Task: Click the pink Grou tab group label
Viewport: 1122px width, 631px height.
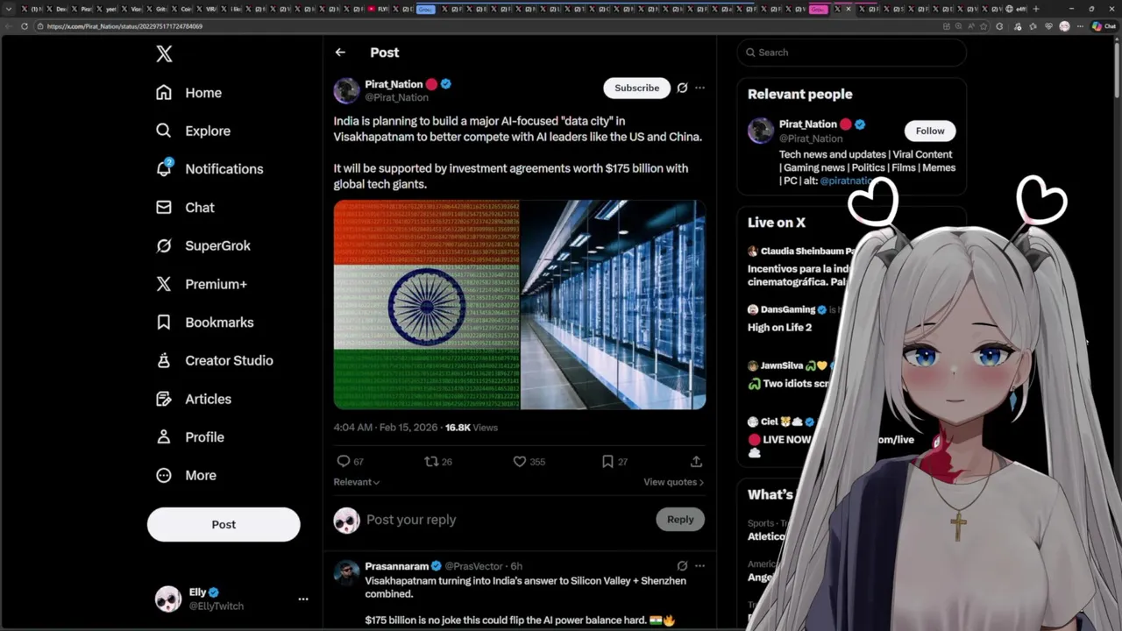Action: [x=818, y=9]
